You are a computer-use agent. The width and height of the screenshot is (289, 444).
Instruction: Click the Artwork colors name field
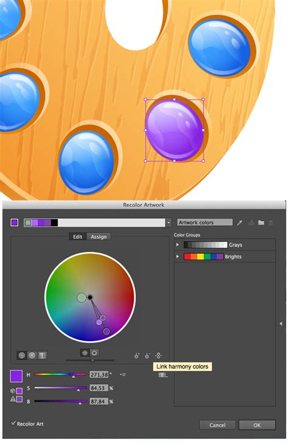pos(205,222)
